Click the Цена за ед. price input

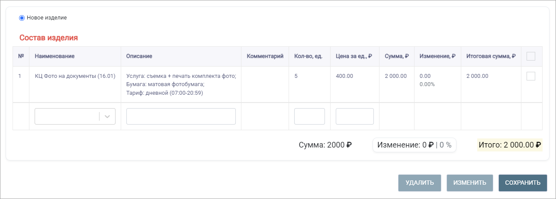(355, 116)
